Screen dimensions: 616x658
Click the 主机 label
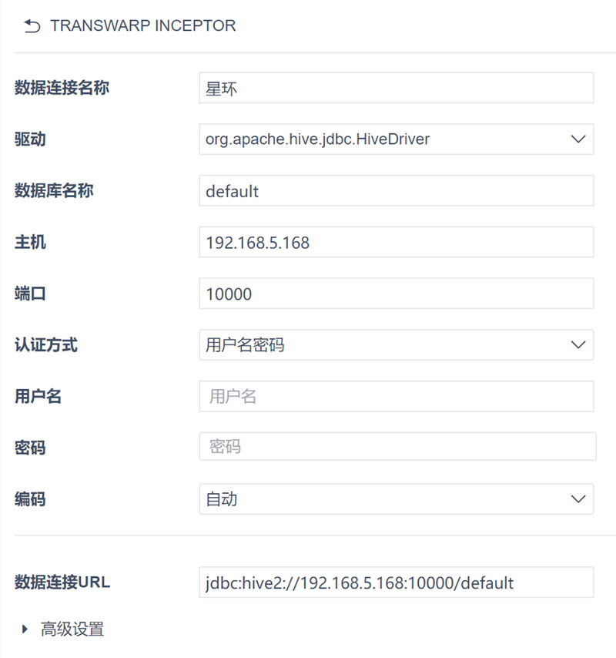[30, 242]
